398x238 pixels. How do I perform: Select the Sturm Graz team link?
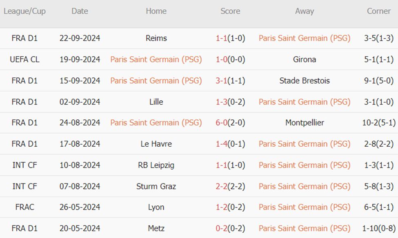(156, 186)
